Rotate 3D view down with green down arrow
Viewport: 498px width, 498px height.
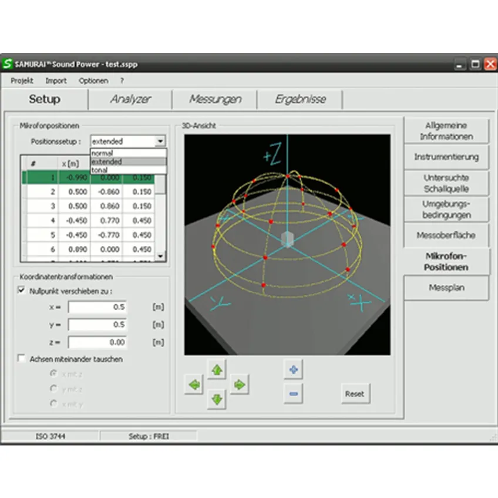217,399
